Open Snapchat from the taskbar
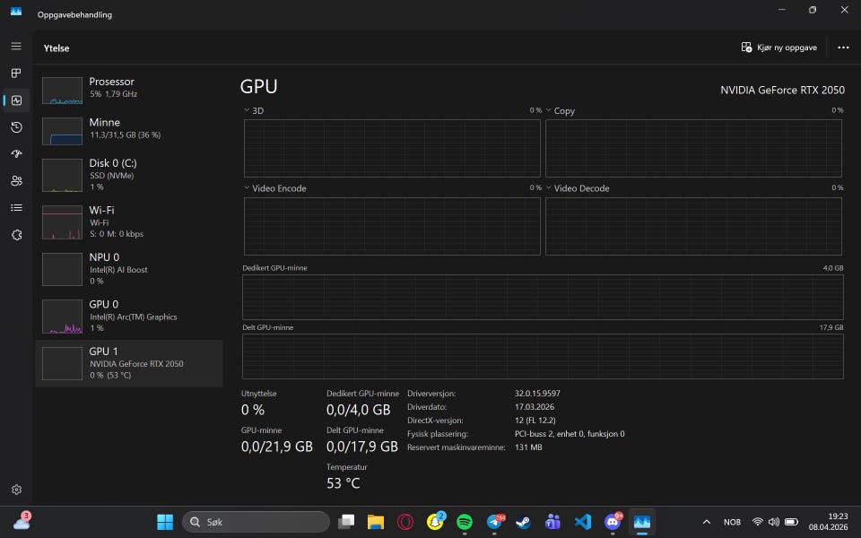 click(435, 522)
